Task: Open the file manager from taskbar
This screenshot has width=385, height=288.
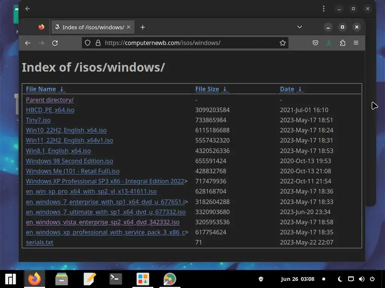Action: click(x=61, y=279)
